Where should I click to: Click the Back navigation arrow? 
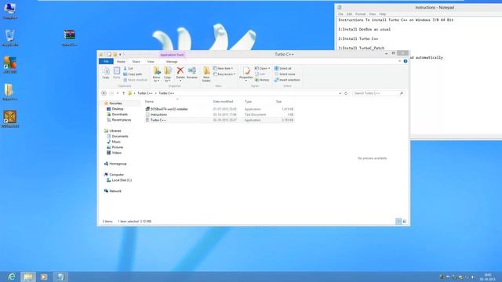tap(104, 93)
